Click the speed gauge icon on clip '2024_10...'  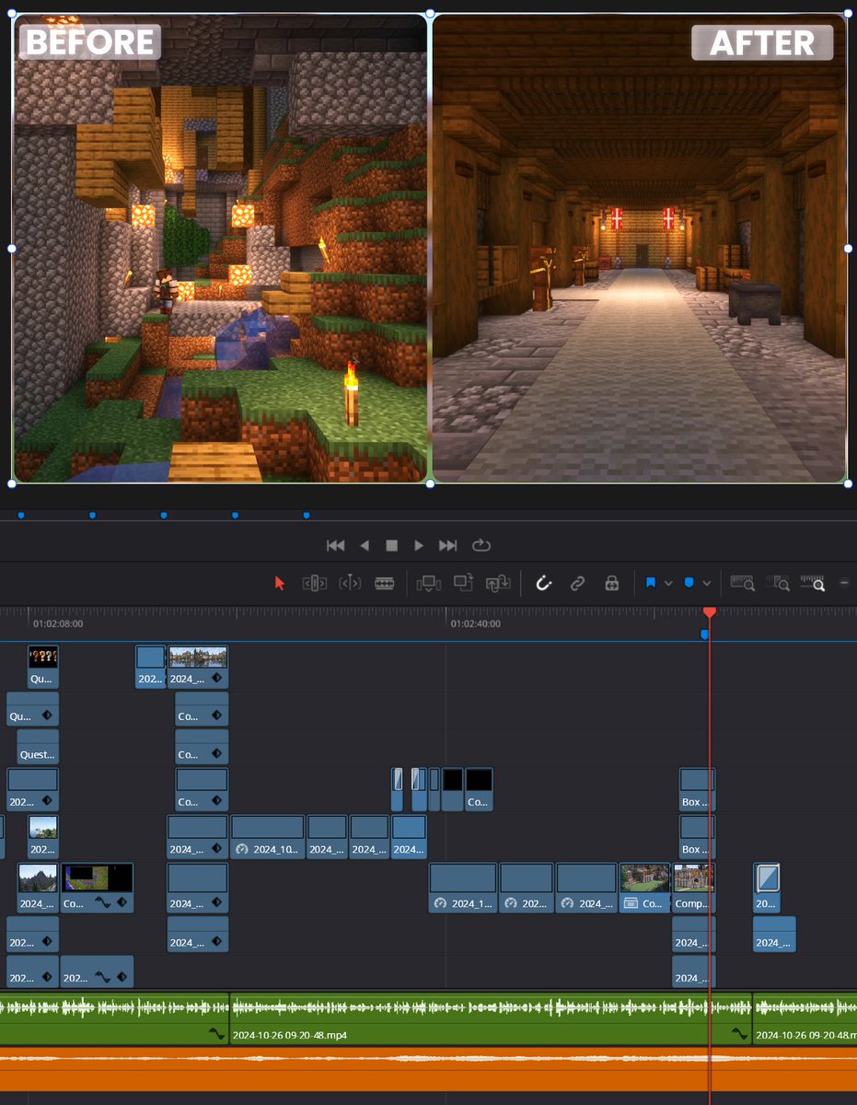click(242, 849)
